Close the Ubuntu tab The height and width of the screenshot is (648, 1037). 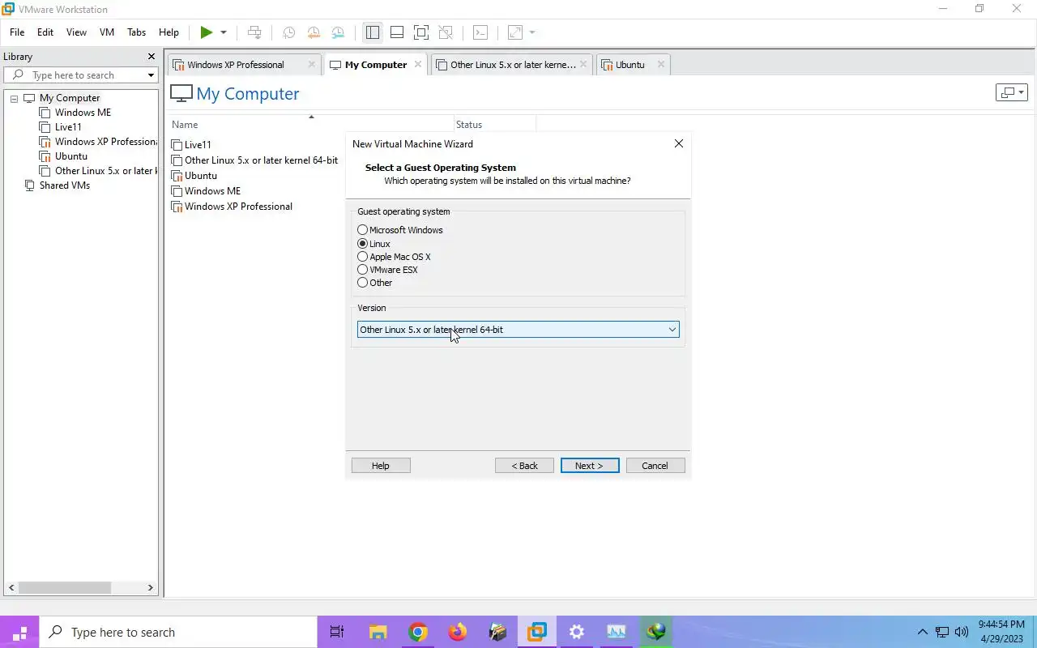660,64
